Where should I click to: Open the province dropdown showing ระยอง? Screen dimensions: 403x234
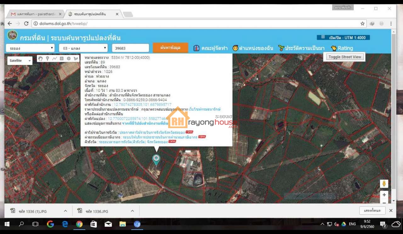pos(30,48)
